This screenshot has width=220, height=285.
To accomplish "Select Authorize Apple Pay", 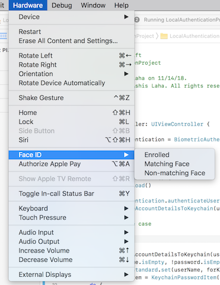I will pos(72,164).
